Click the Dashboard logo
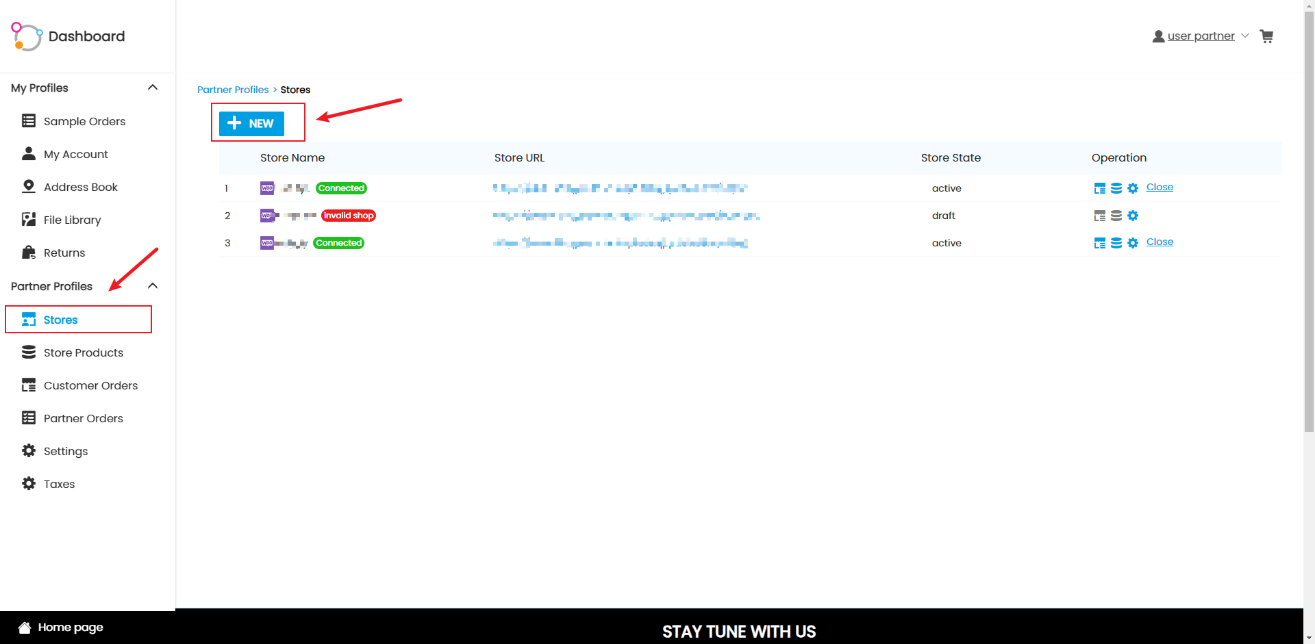 [67, 36]
